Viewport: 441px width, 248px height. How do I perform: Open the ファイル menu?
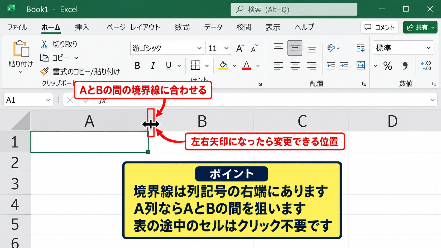(x=17, y=27)
